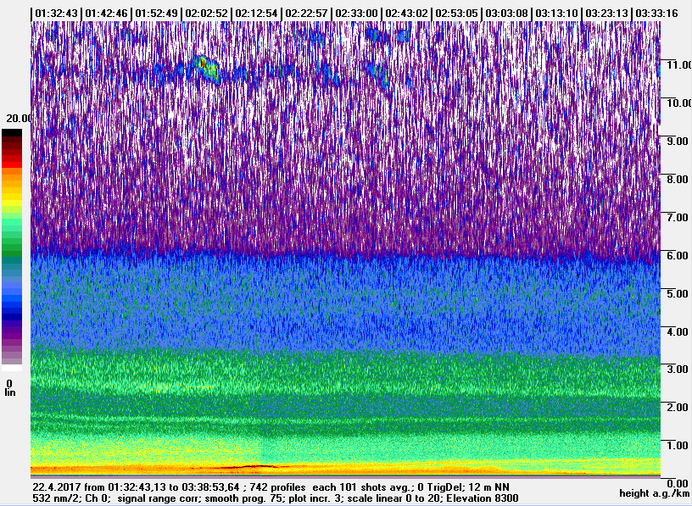Click the 4.00 height axis label
The image size is (692, 506).
click(x=679, y=331)
